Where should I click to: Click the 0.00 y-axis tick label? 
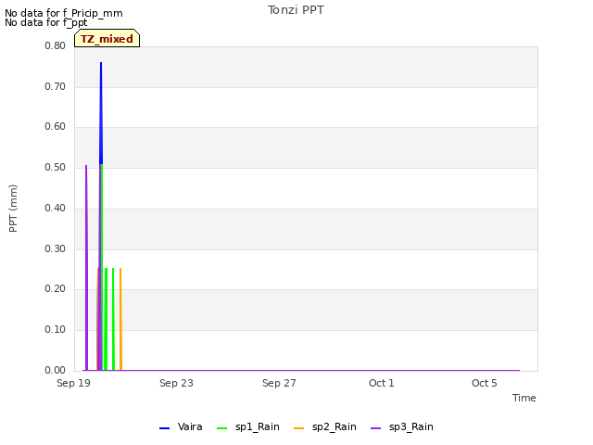point(56,370)
